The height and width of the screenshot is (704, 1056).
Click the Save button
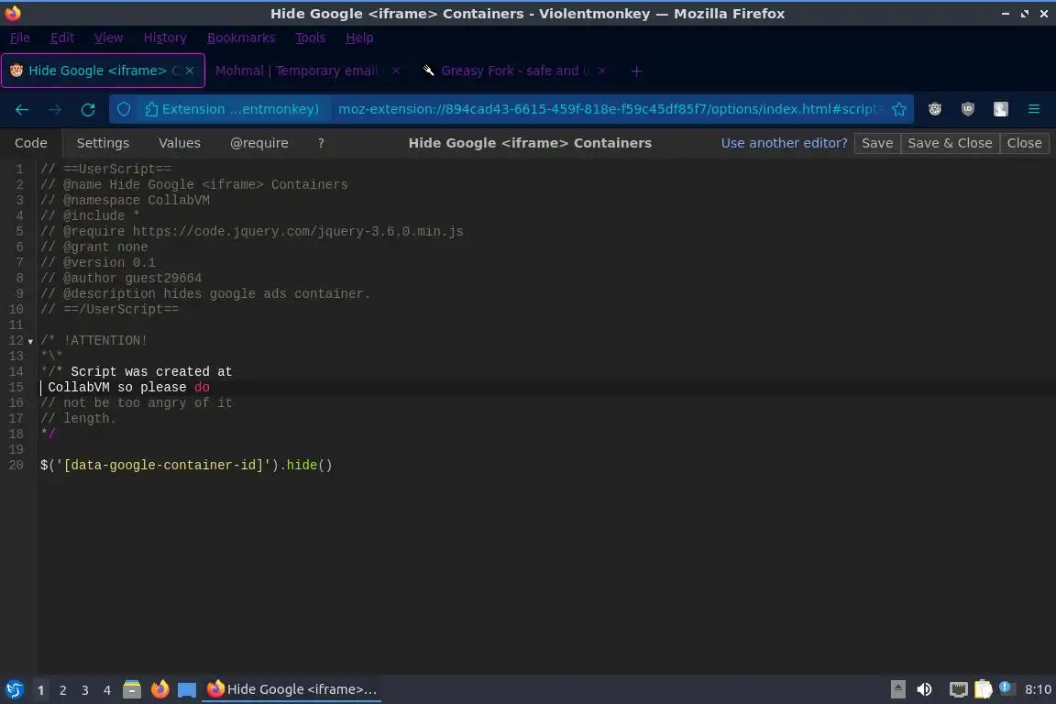877,143
